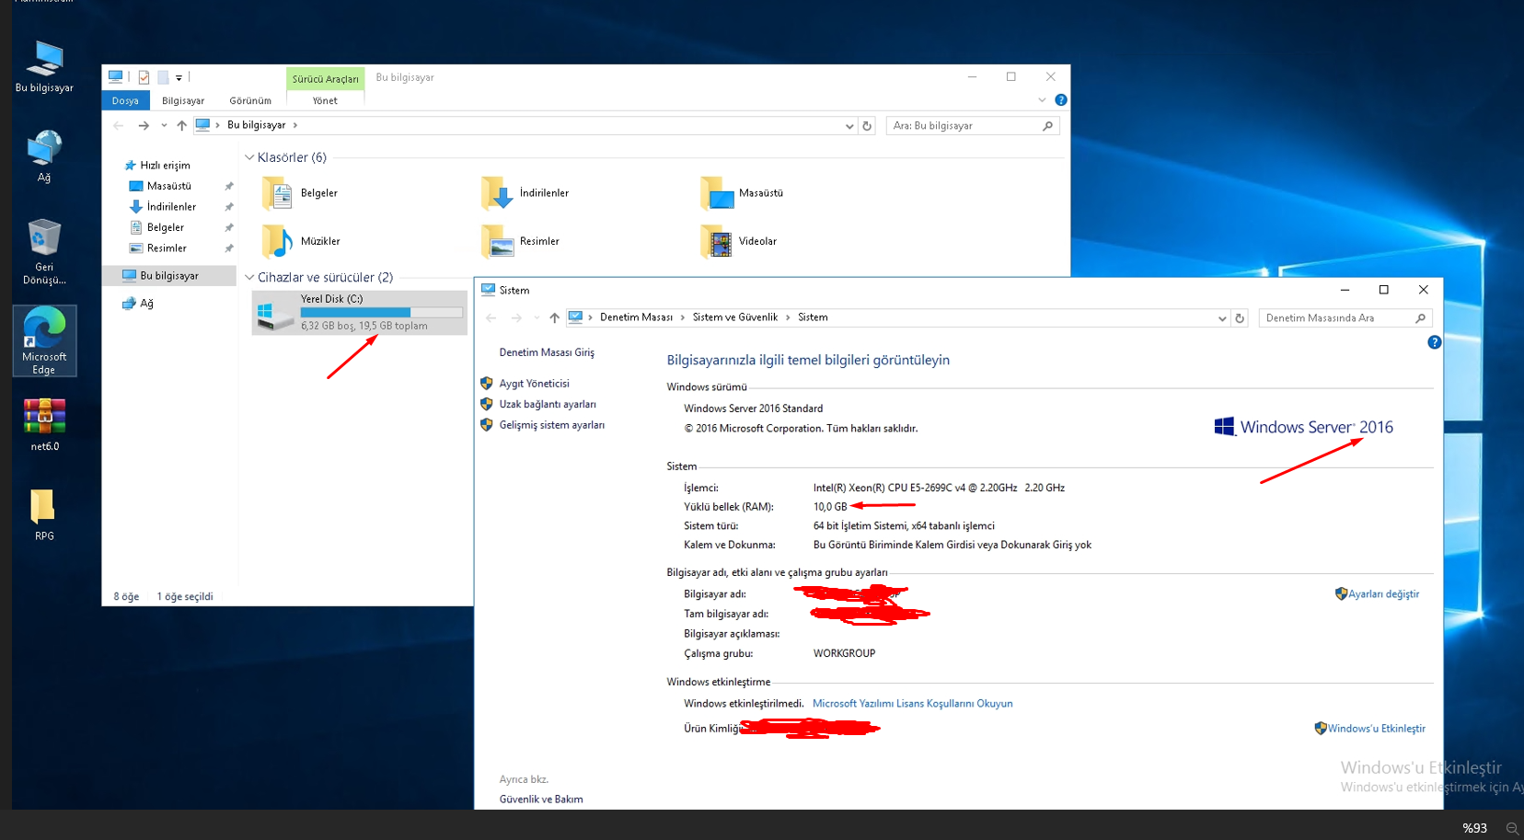The image size is (1524, 840).
Task: Select the Masaüstü folder in Klasörler
Action: pyautogui.click(x=742, y=193)
